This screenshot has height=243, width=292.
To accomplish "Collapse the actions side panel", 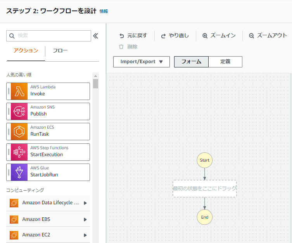I will coord(95,36).
